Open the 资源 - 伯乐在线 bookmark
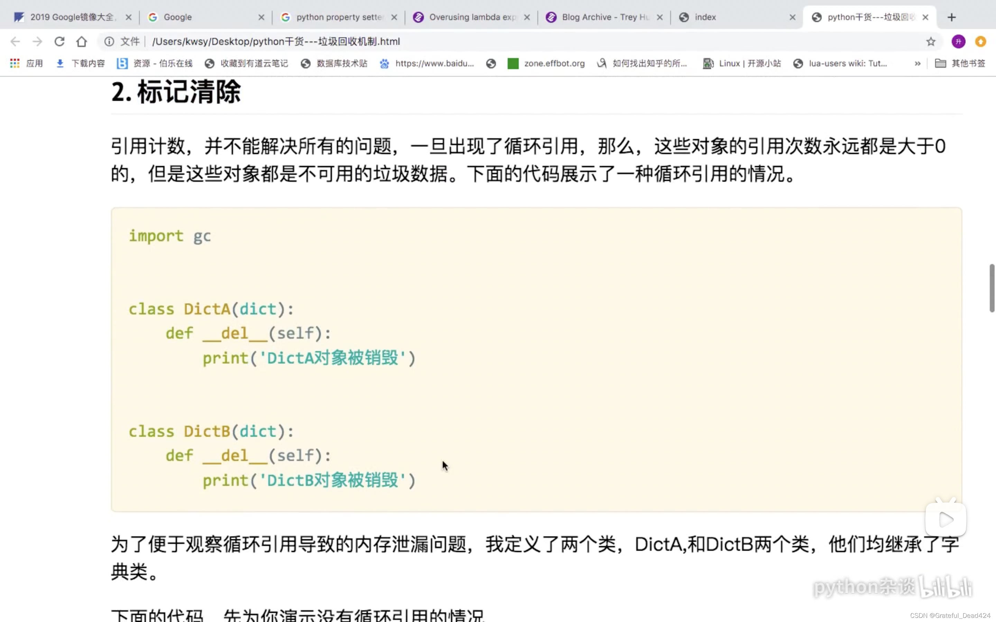 (155, 63)
